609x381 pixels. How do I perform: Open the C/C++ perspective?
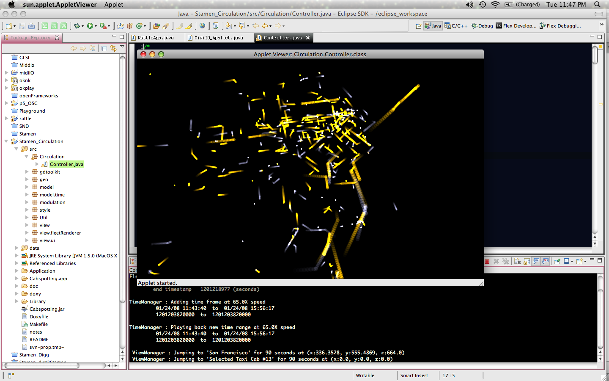pyautogui.click(x=456, y=26)
